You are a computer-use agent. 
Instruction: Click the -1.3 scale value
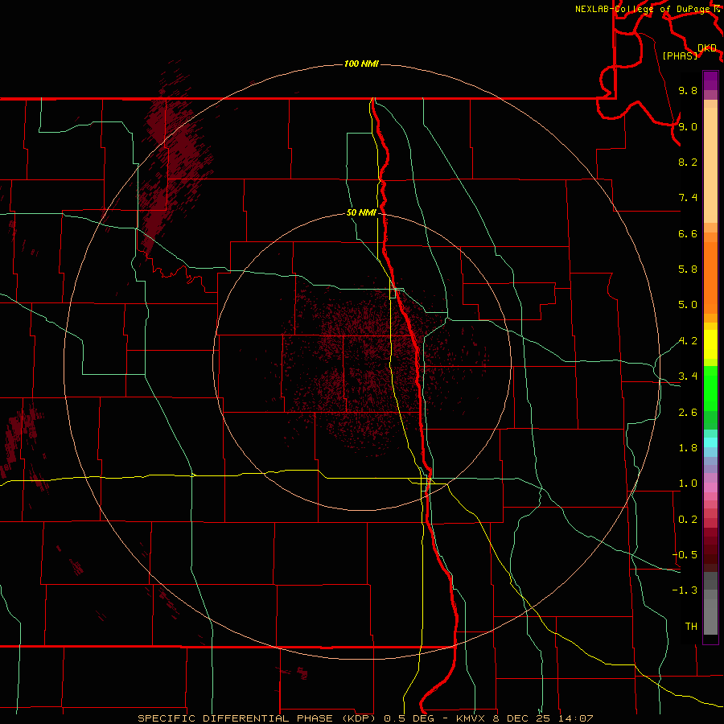(x=685, y=590)
